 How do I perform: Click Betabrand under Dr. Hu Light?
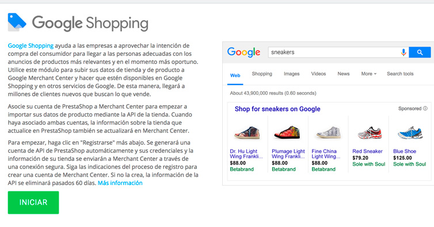(x=242, y=169)
